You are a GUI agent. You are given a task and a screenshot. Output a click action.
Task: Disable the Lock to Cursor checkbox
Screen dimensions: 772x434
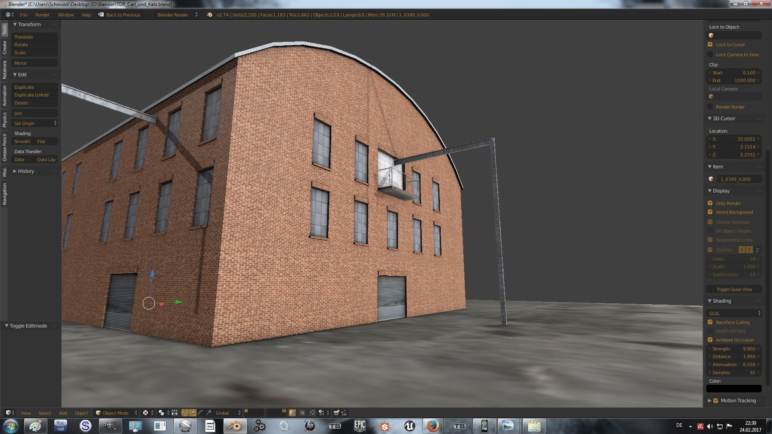[710, 45]
